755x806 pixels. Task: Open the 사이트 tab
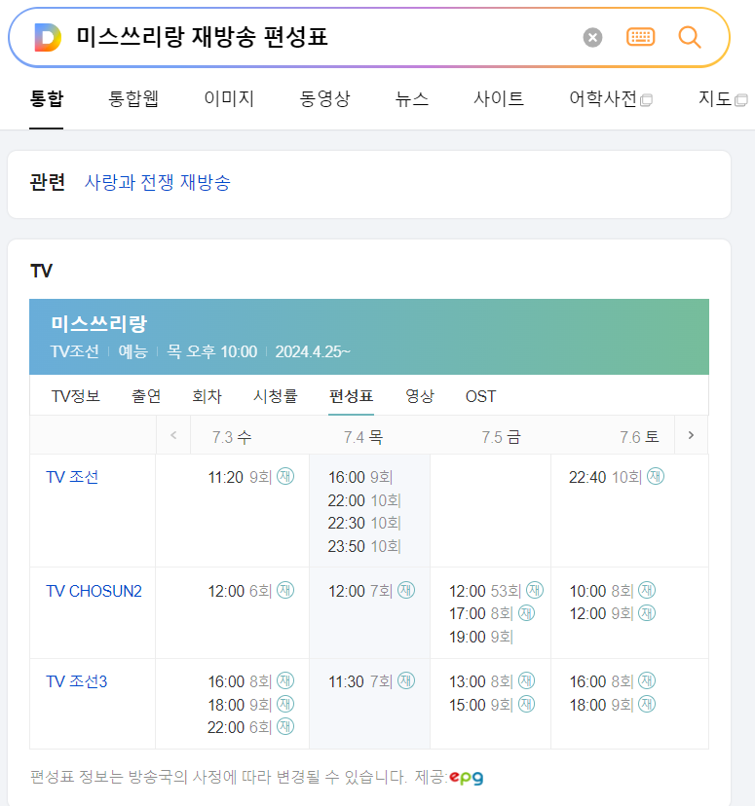(x=499, y=98)
